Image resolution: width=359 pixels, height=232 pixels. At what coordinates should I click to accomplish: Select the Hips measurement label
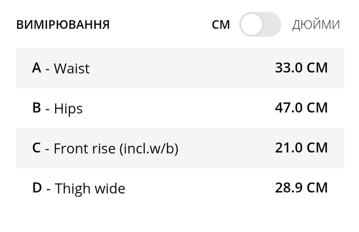coord(68,109)
